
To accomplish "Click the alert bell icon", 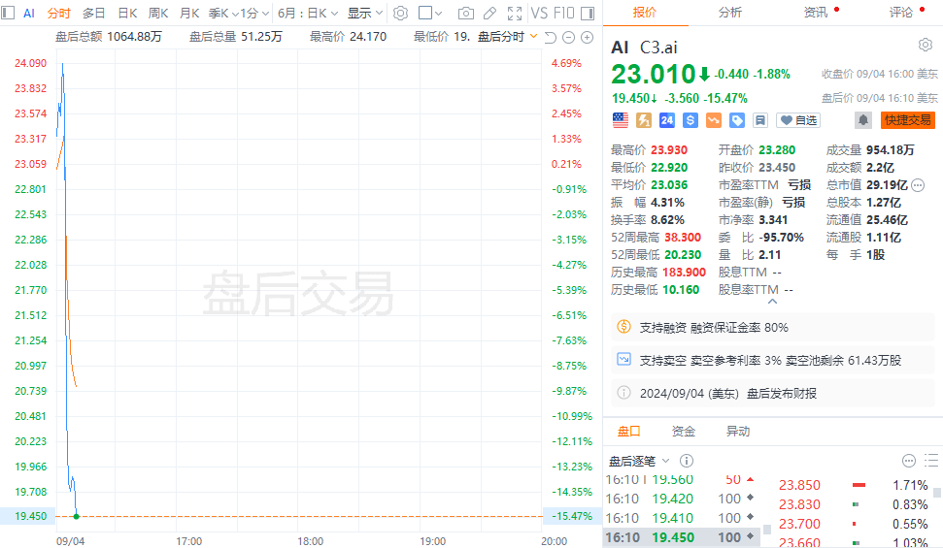I will pos(862,120).
